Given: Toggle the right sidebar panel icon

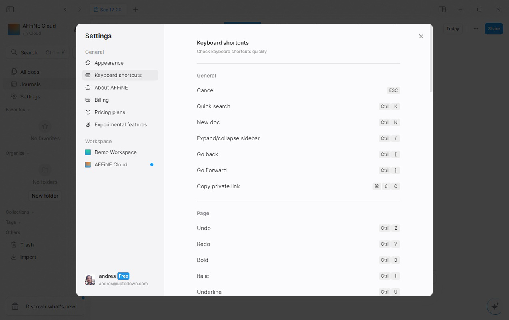Looking at the screenshot, I should click(x=442, y=10).
